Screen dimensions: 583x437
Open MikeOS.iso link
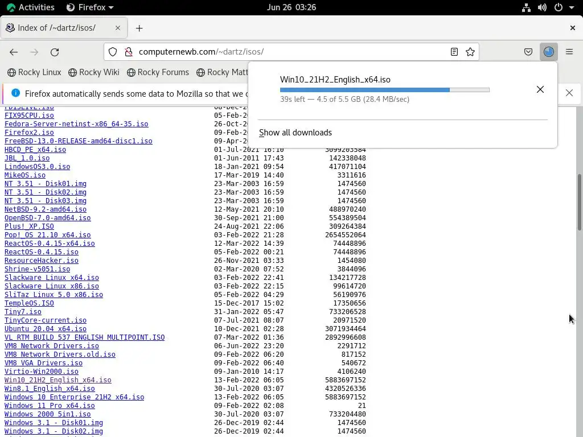[25, 175]
